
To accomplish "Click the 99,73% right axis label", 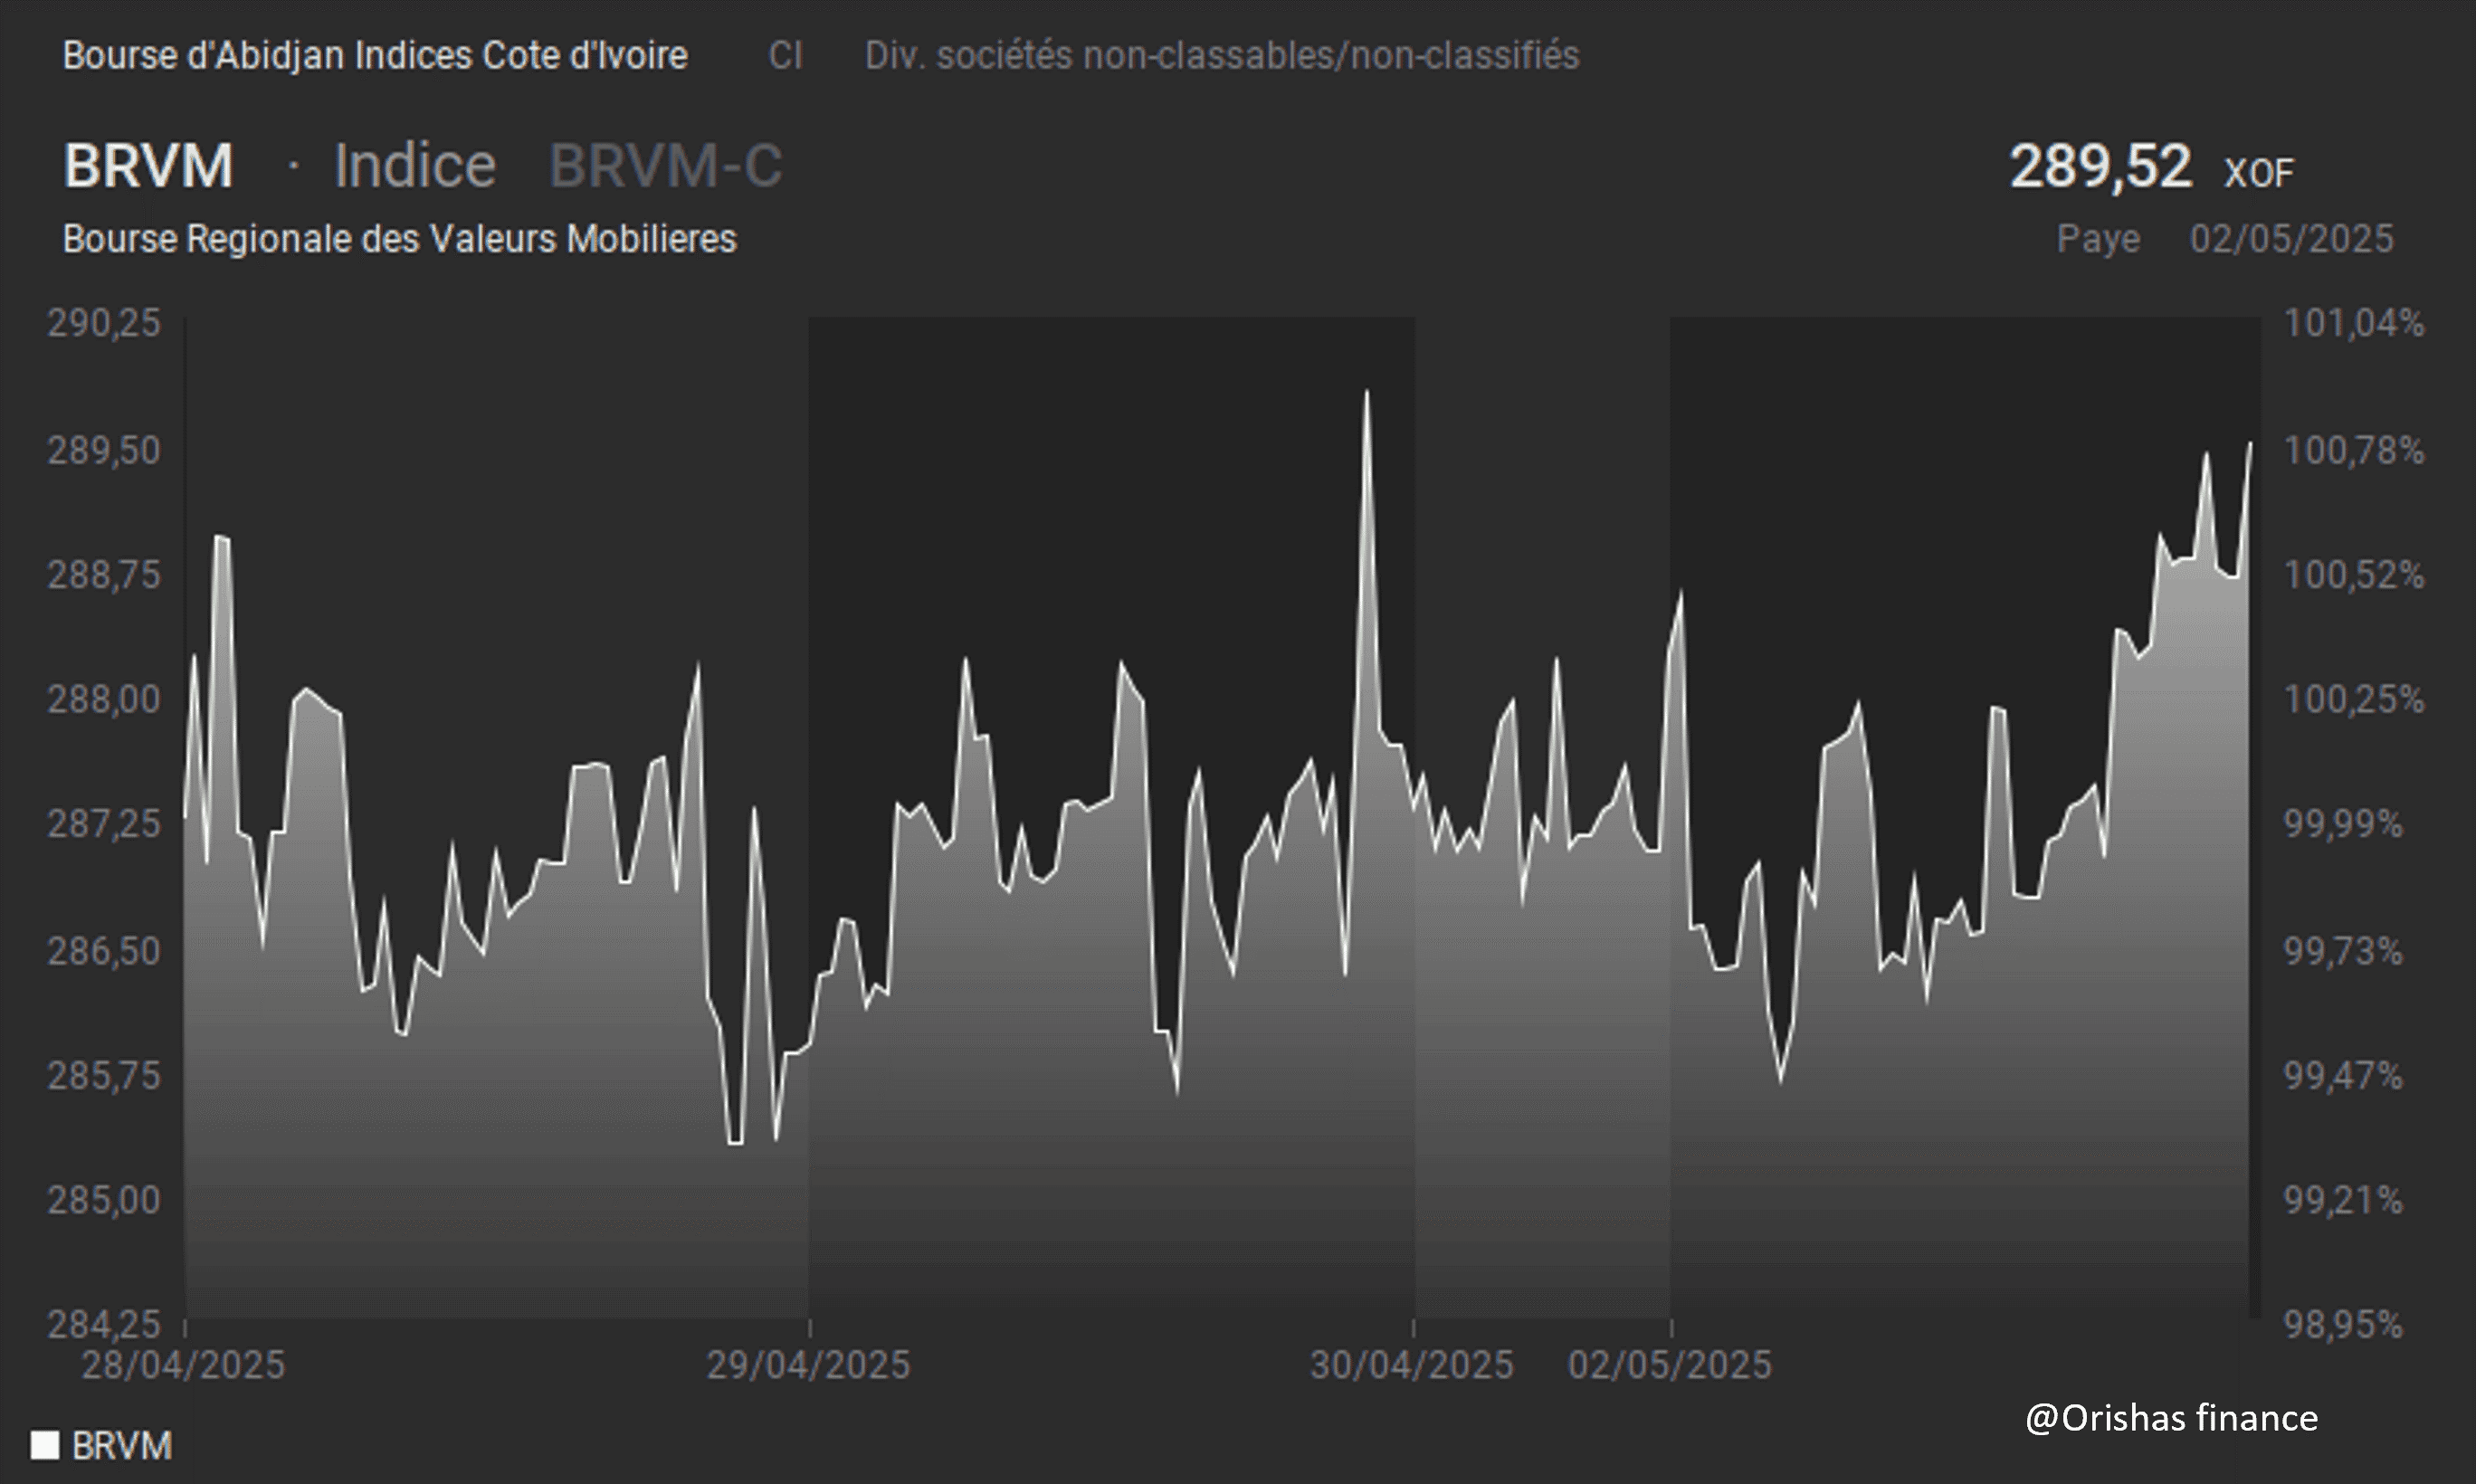I will 2343,950.
